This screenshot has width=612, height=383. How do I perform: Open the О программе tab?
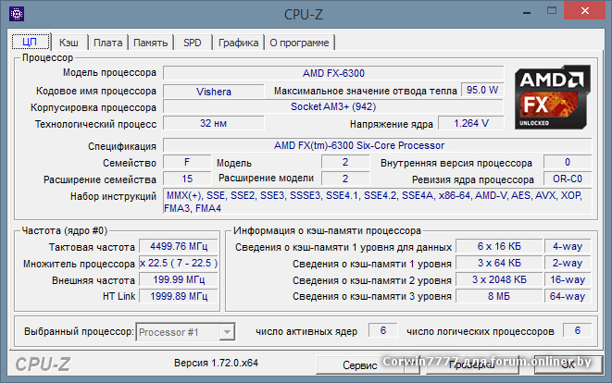point(299,43)
